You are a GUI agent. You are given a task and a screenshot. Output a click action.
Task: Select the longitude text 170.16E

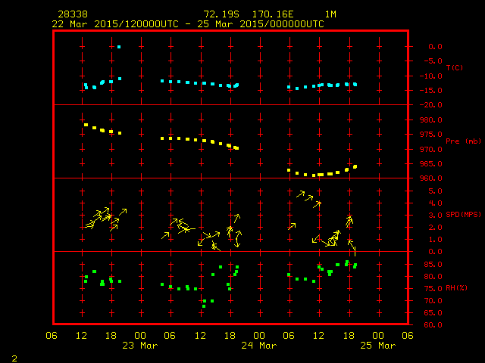point(273,14)
